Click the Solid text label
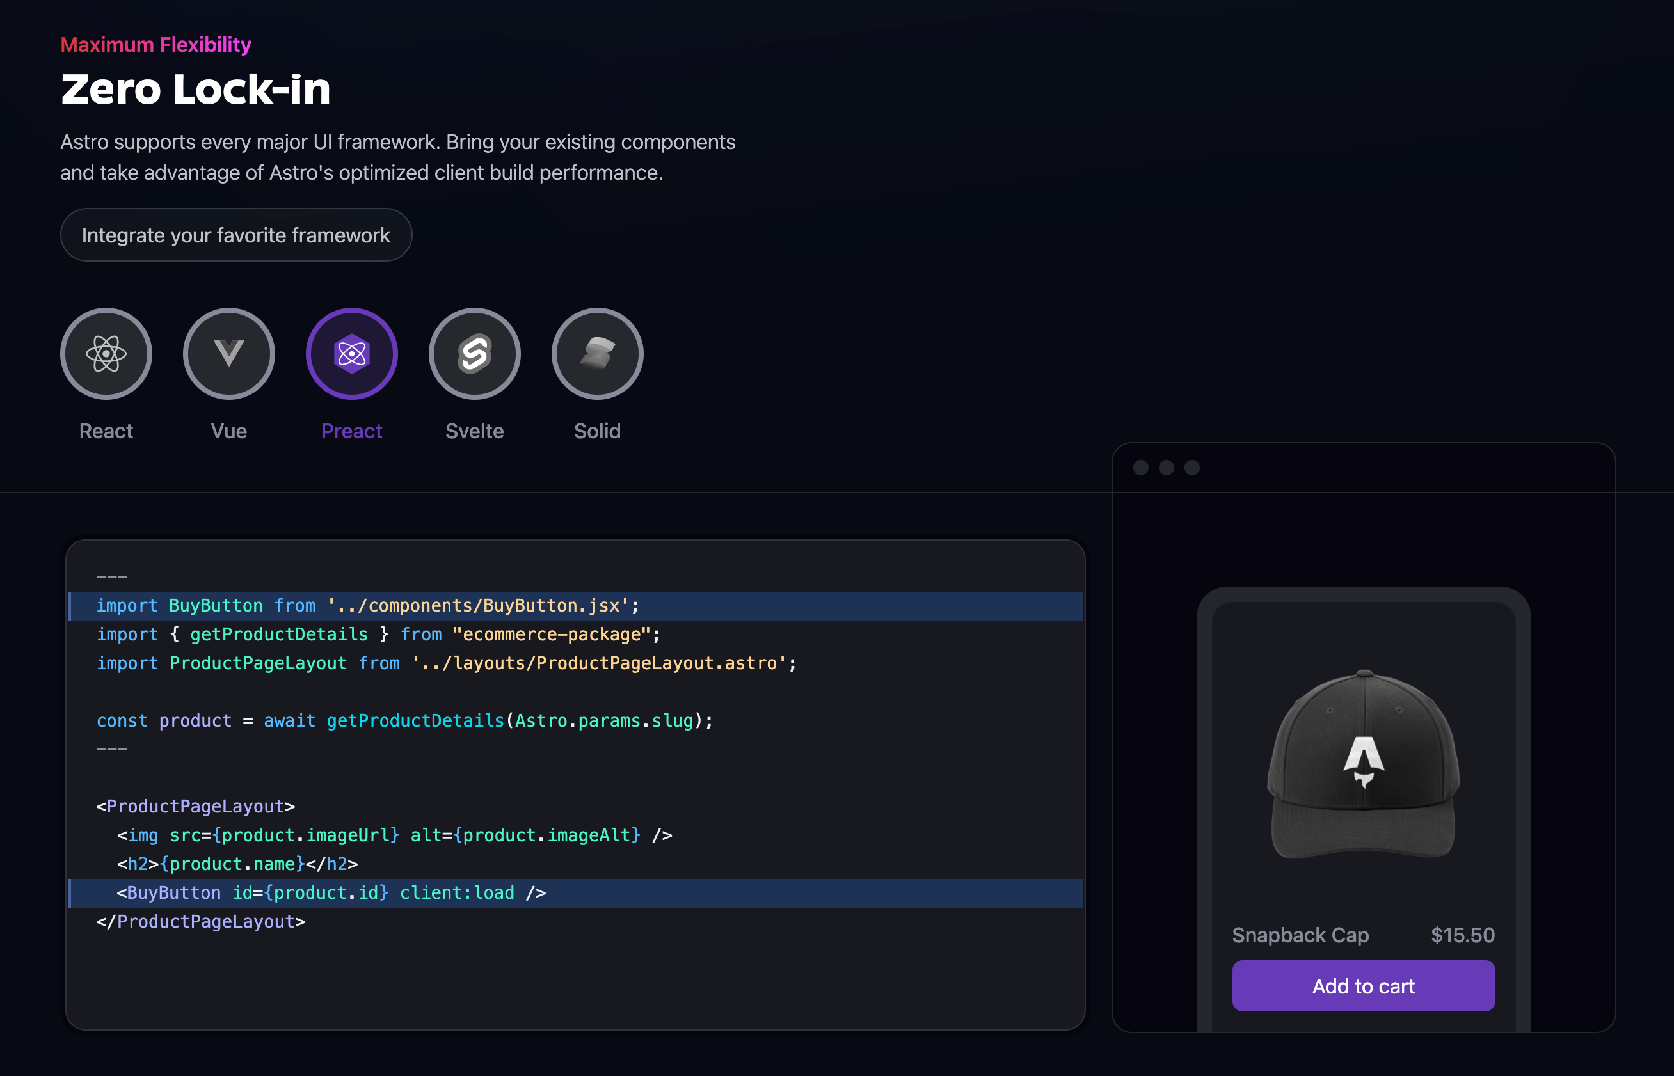Image resolution: width=1674 pixels, height=1076 pixels. (597, 431)
